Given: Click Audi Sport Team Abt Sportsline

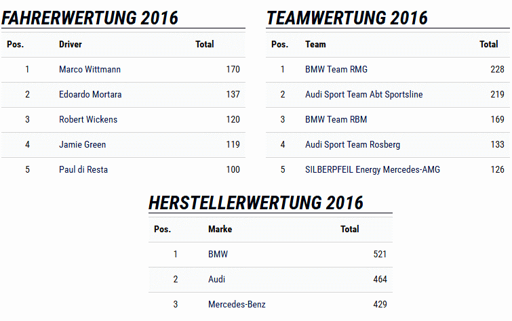Looking at the screenshot, I should coord(363,95).
